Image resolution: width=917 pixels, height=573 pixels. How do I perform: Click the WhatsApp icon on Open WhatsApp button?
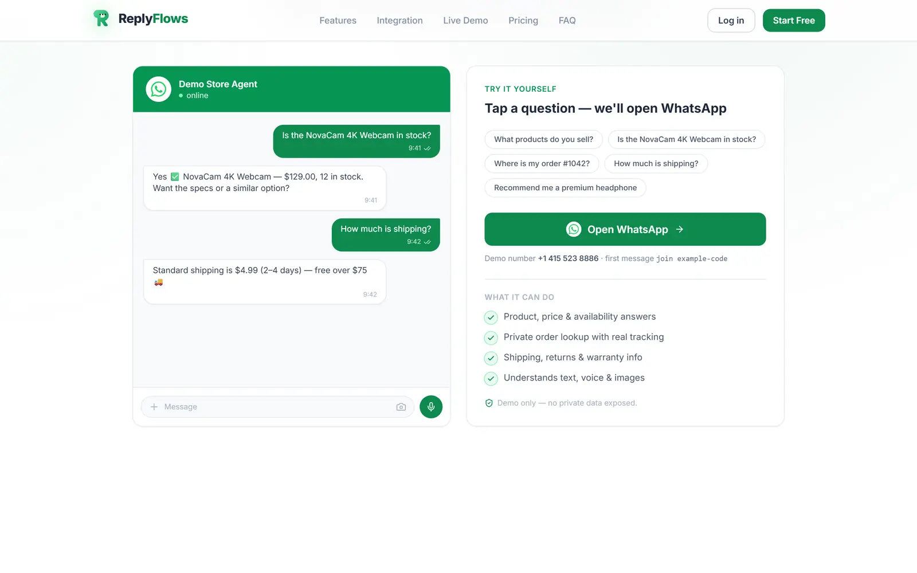[x=574, y=229]
